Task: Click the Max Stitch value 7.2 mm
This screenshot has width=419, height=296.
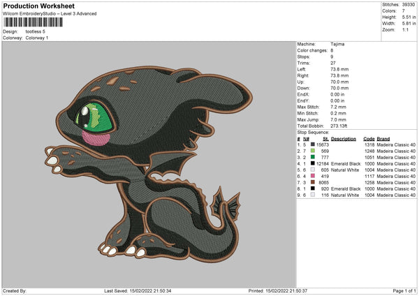Action: tap(338, 107)
